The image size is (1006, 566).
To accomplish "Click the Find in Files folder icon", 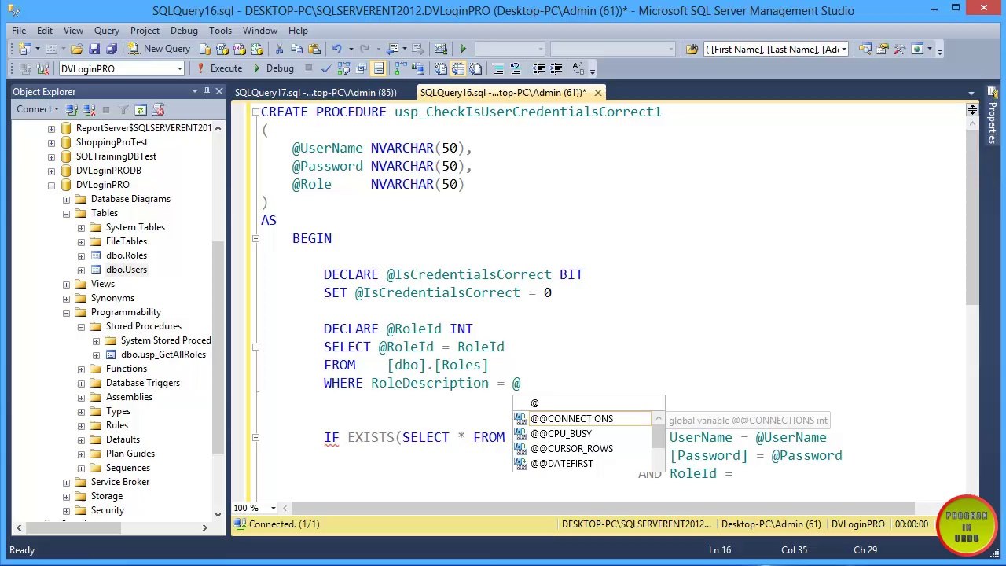I will (692, 49).
